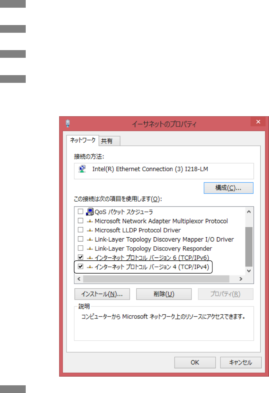Click Intel(R) Ethernet Connection (3) I218-LM text

tap(150, 169)
